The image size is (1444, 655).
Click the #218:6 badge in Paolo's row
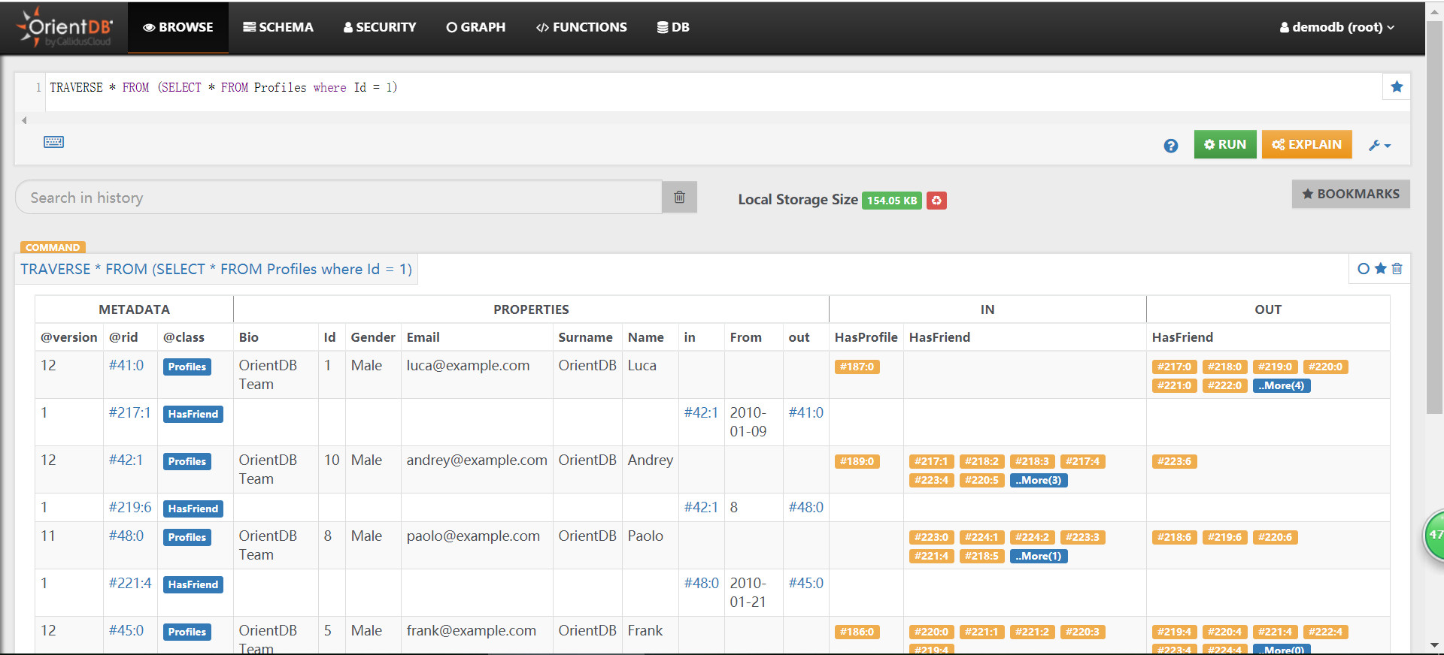coord(1174,537)
